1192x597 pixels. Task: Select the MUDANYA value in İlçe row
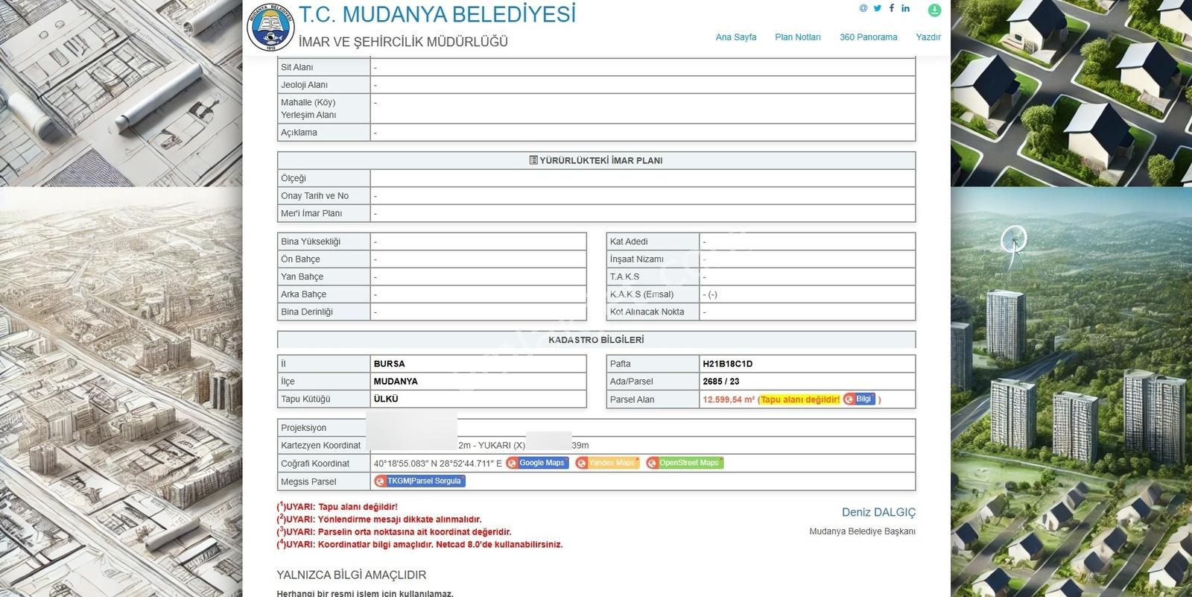coord(396,382)
